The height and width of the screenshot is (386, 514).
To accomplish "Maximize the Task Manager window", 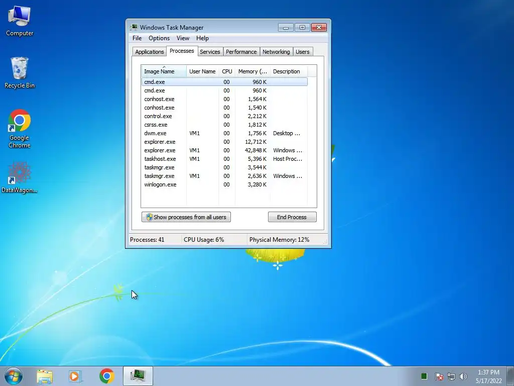I will pos(302,28).
